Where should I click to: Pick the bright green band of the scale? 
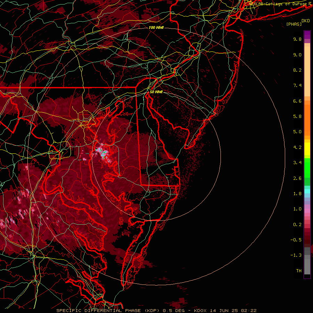[x=307, y=168]
